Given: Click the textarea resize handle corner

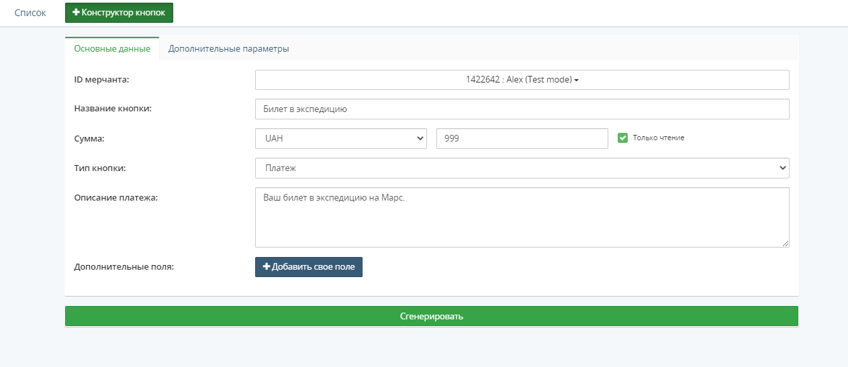Looking at the screenshot, I should (785, 243).
